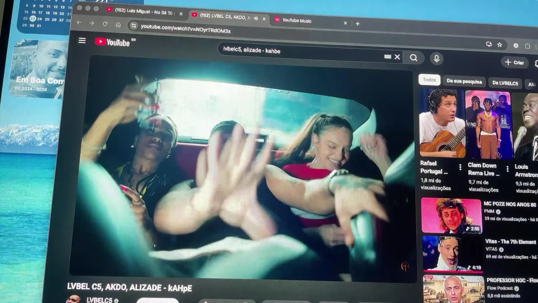
Task: Open MC POZE NOS ANOS 80 thumbnail
Action: click(451, 215)
